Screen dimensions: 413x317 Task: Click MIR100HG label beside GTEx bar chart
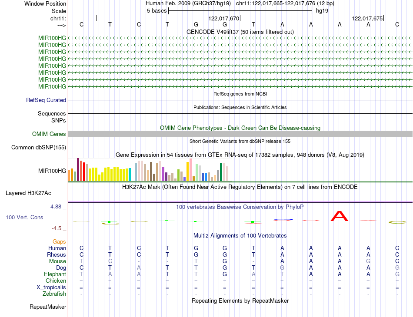[52, 171]
